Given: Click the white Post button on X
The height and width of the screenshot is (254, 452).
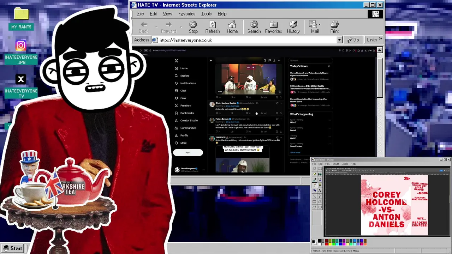Looking at the screenshot, I should click(x=188, y=152).
